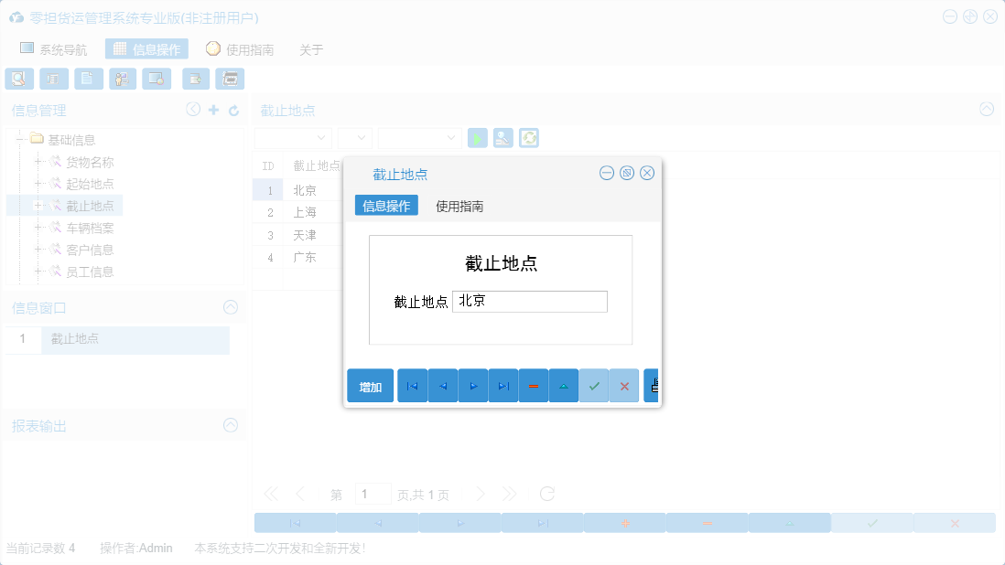Click the 增加 button in the dialog
The width and height of the screenshot is (1005, 565).
(x=370, y=385)
